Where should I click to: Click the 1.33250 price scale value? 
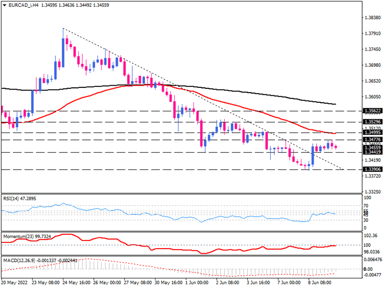373,192
